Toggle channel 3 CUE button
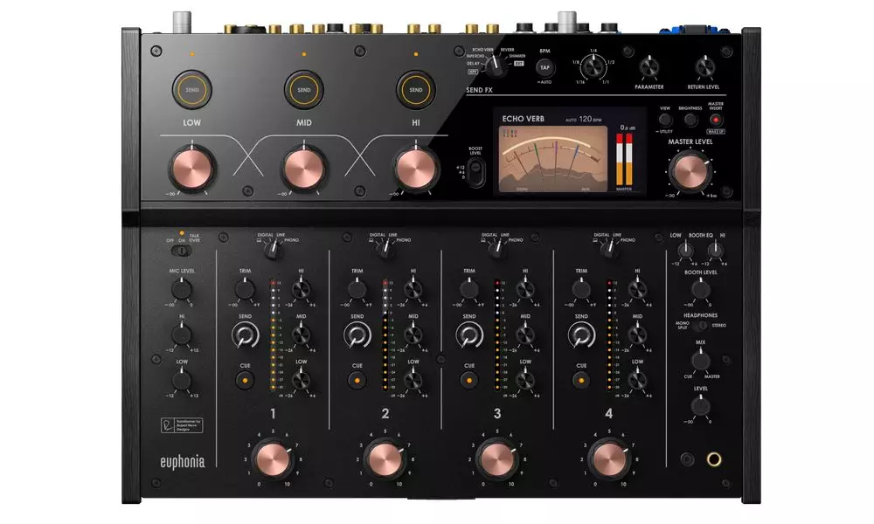The height and width of the screenshot is (524, 874). 468,380
